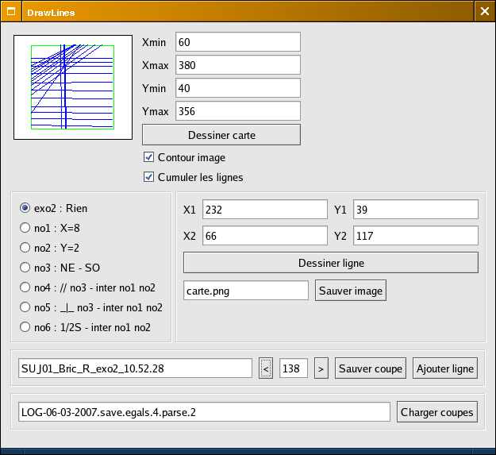Save the image with Sauver image

click(x=351, y=291)
